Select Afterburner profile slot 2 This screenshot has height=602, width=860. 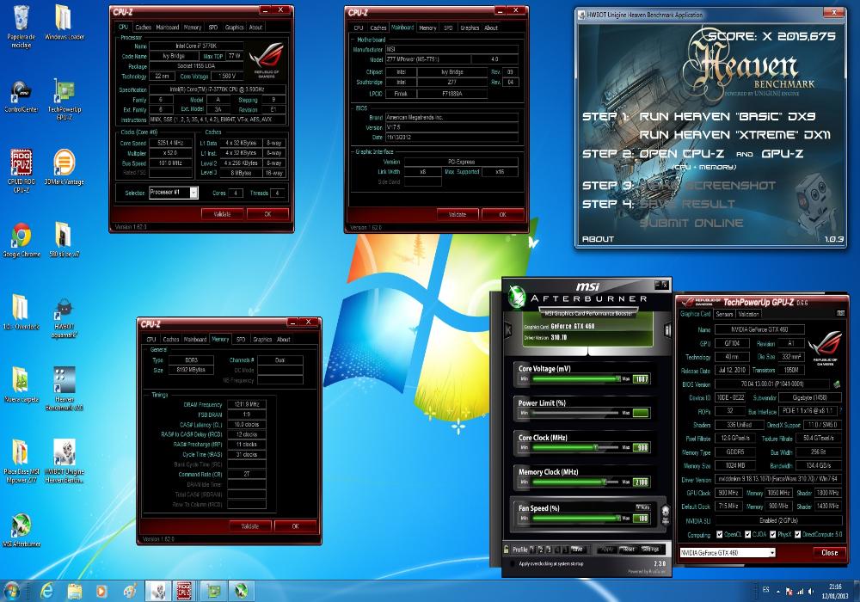540,549
